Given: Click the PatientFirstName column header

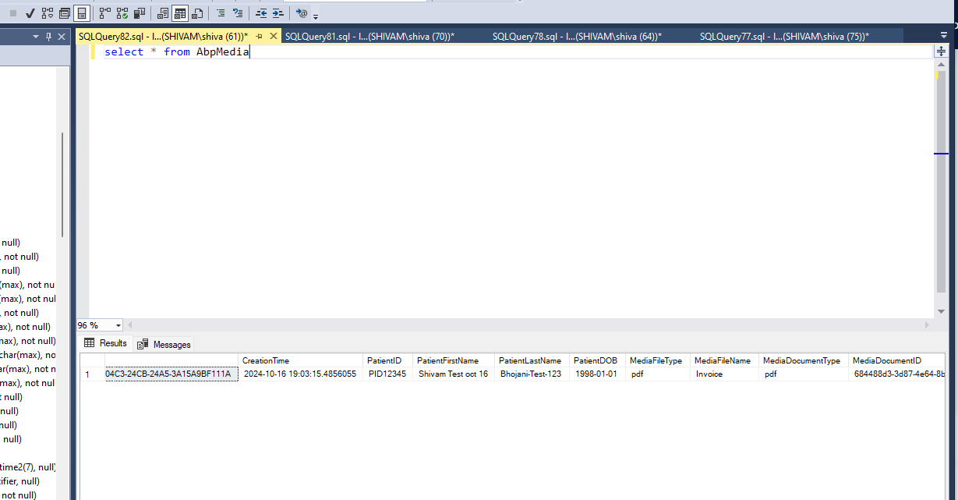Looking at the screenshot, I should [447, 360].
